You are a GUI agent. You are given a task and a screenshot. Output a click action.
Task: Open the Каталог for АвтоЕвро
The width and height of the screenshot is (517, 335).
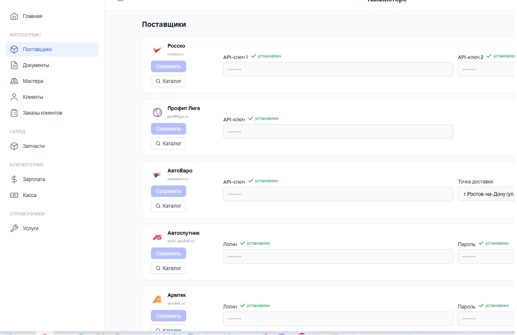[168, 206]
